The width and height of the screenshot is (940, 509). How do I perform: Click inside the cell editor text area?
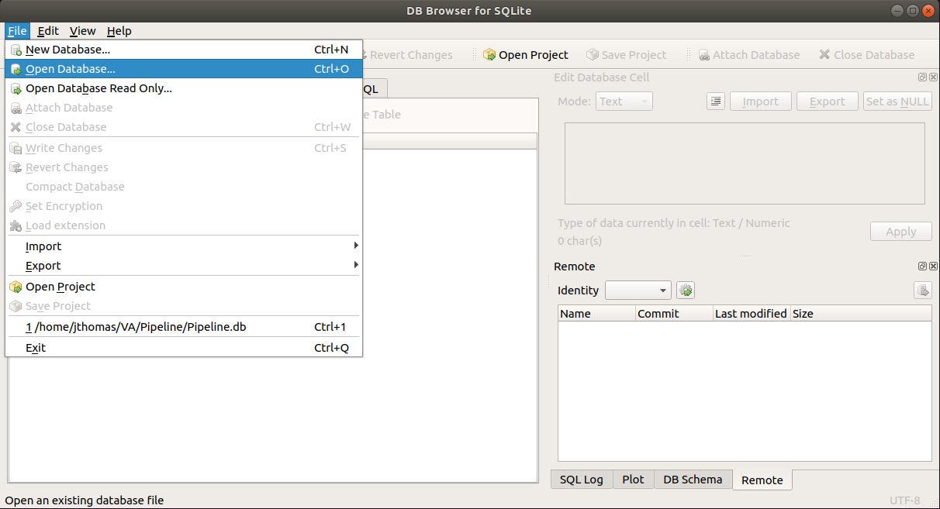click(745, 163)
